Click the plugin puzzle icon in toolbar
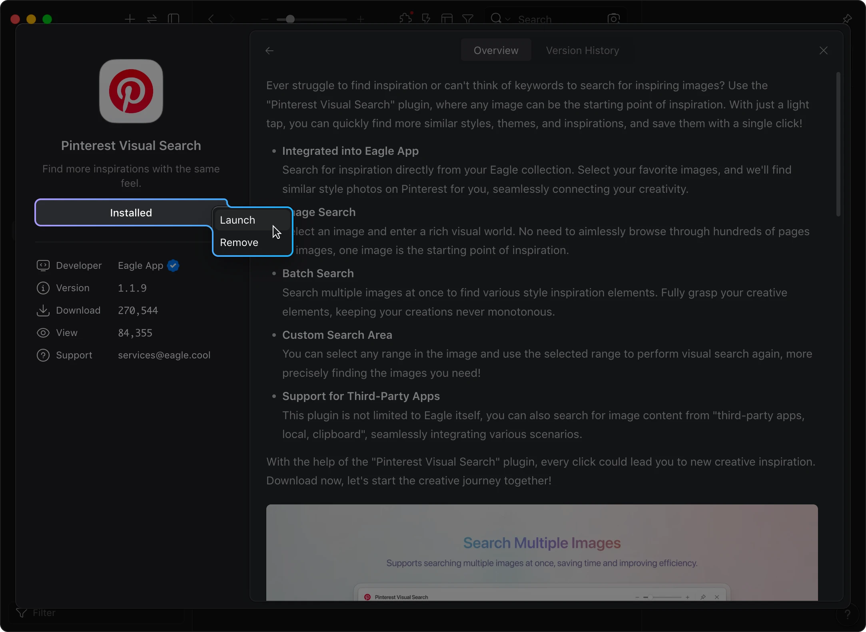 pos(405,18)
